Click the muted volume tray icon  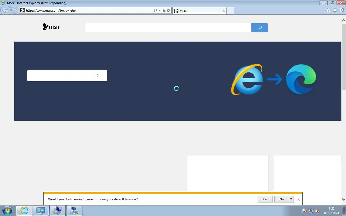[x=318, y=211]
